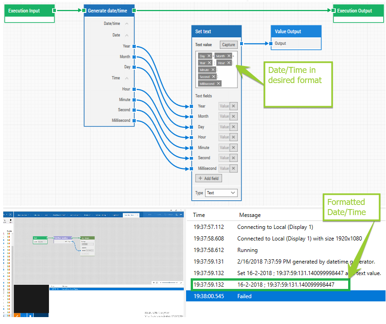Remove the Day text field row
Image resolution: width=386 pixels, height=324 pixels.
(234, 127)
